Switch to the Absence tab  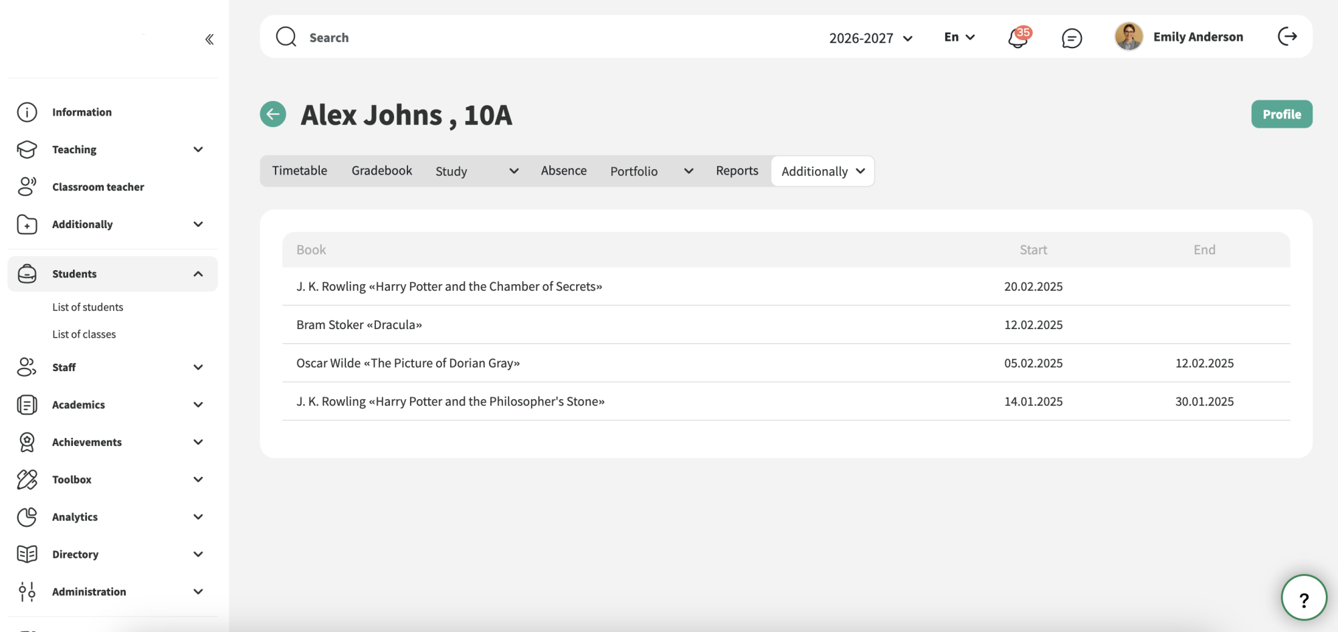pyautogui.click(x=564, y=171)
